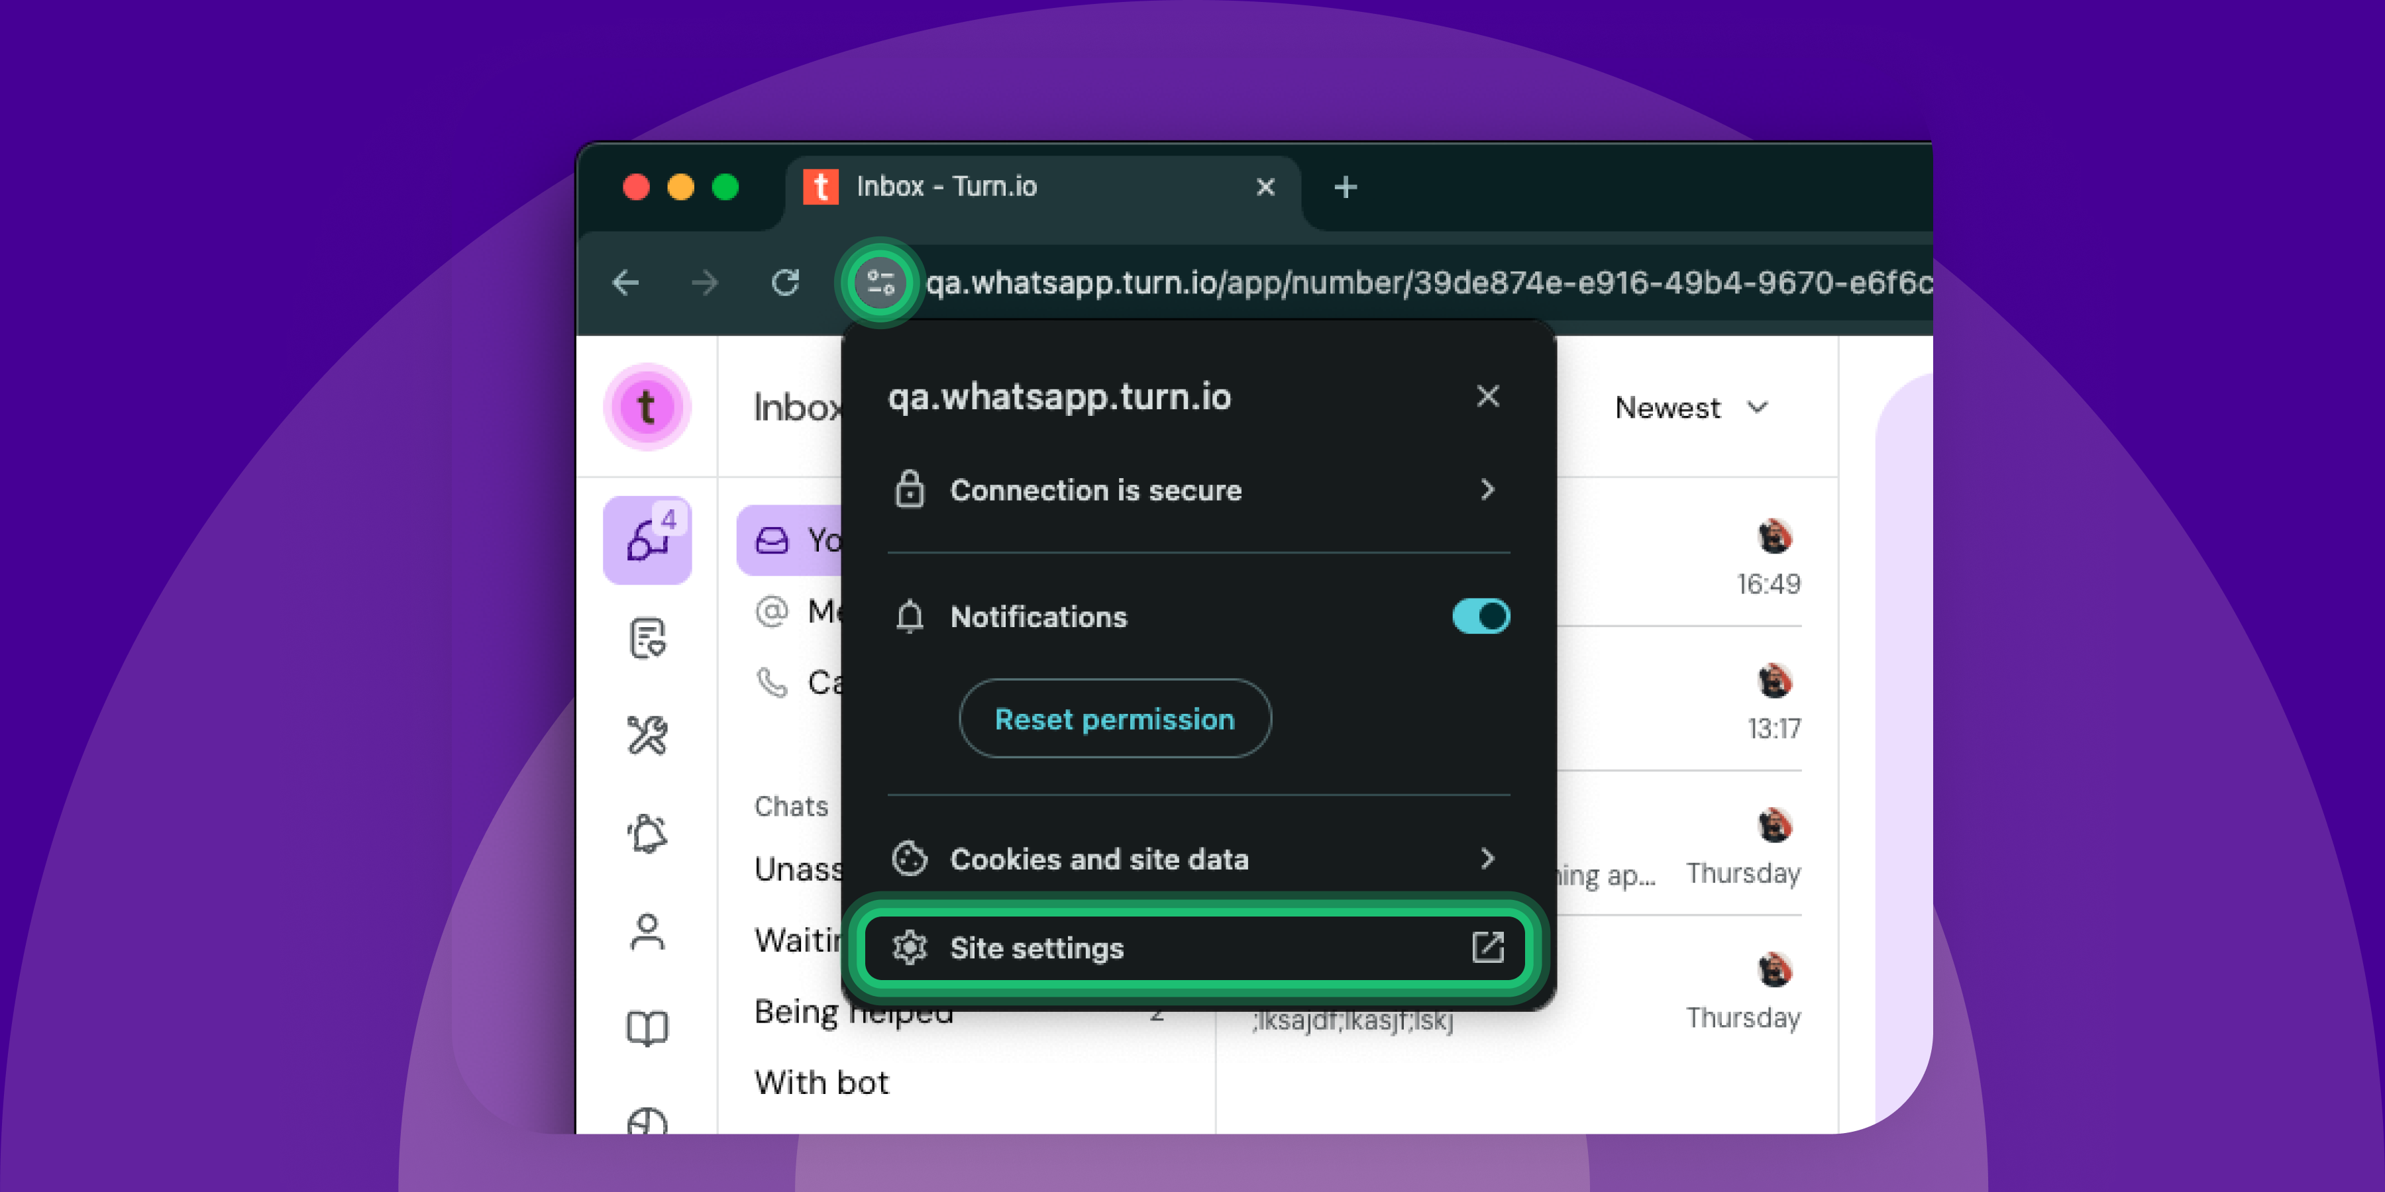Open the contacts person sidebar icon

[x=647, y=932]
